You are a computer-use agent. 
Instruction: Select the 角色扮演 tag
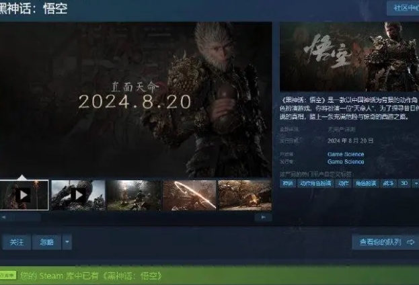(x=366, y=184)
